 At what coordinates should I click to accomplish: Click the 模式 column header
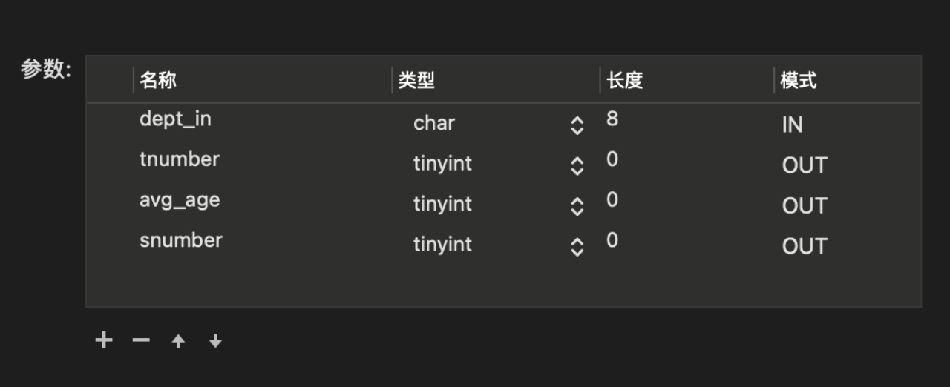point(799,80)
